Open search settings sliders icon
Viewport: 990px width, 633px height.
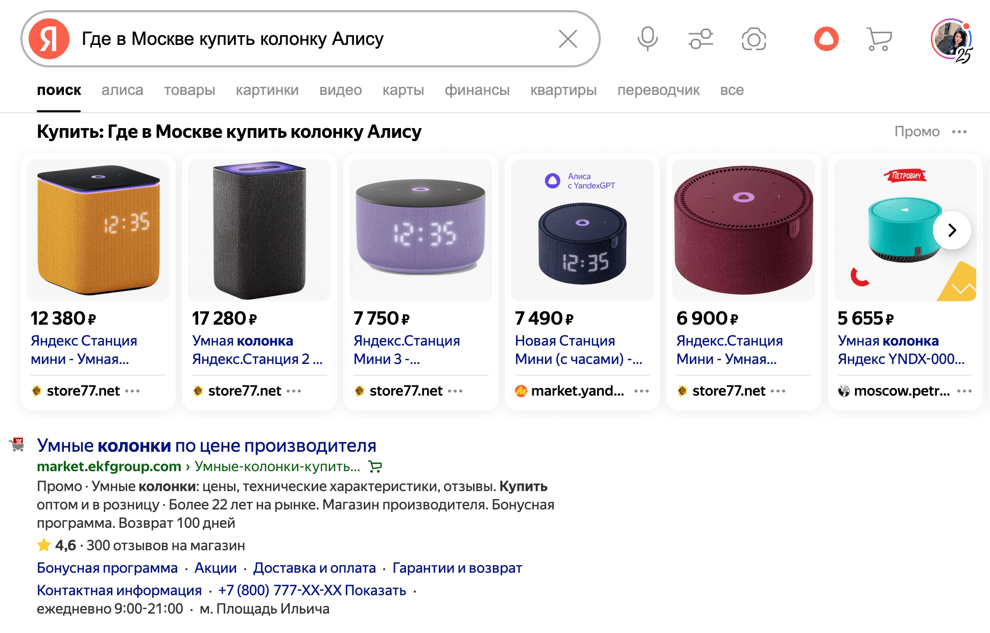[x=700, y=39]
